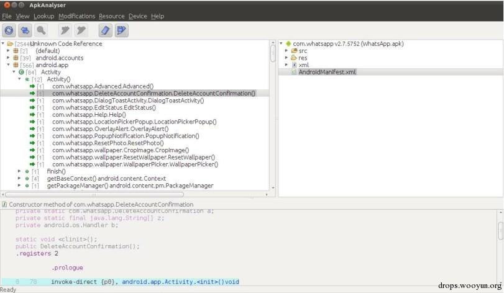504x293 pixels.
Task: Select AndroidManifest.xml in the APK tree
Action: 327,72
